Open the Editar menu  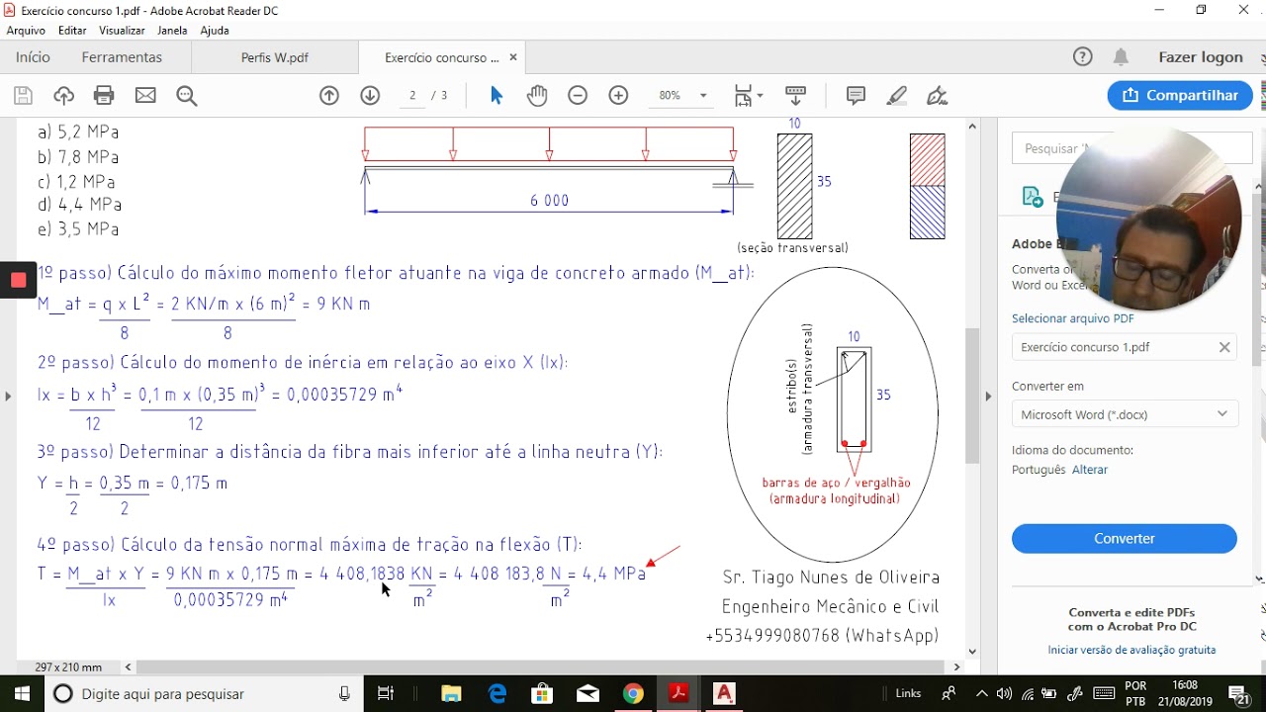(72, 31)
